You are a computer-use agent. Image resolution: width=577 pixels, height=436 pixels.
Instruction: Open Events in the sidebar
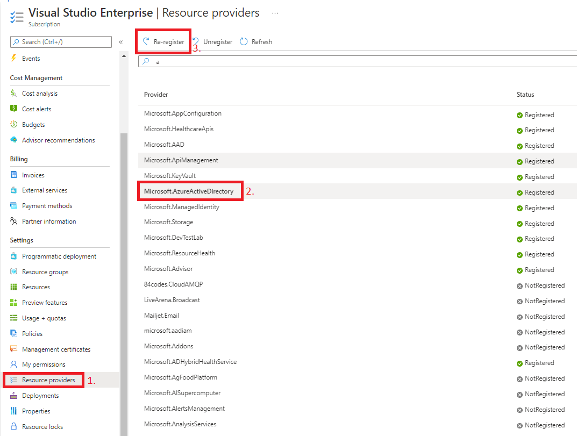(x=31, y=59)
